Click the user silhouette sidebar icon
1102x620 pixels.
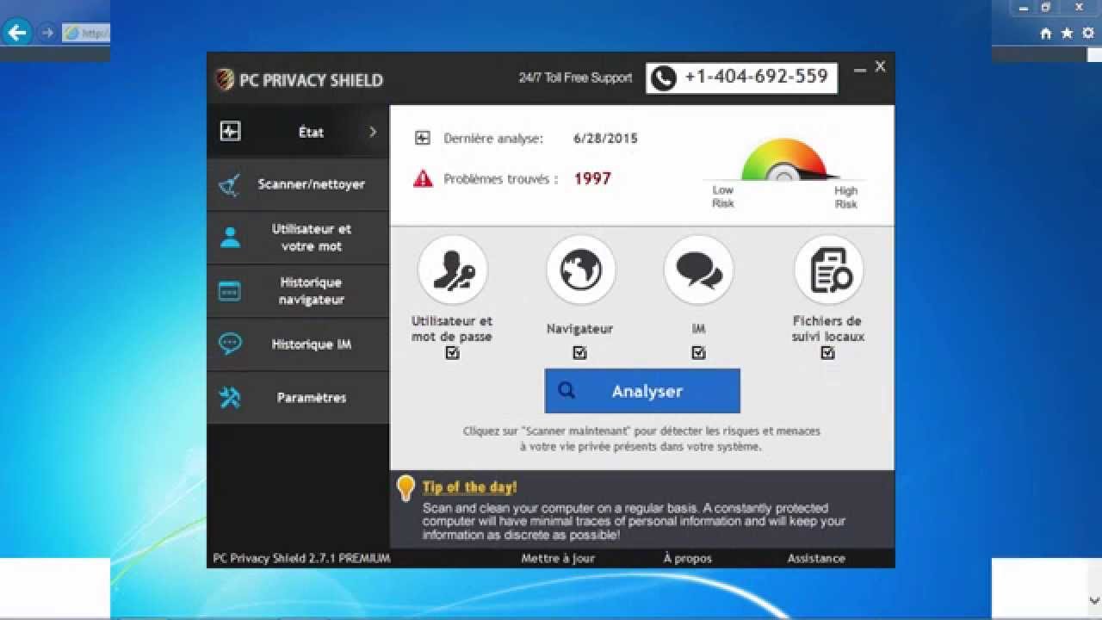tap(230, 238)
